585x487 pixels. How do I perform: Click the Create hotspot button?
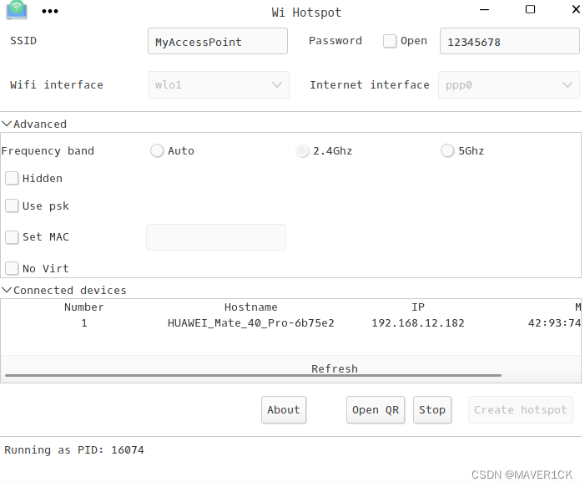(x=521, y=409)
